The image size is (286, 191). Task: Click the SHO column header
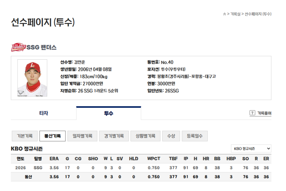pos(93,159)
